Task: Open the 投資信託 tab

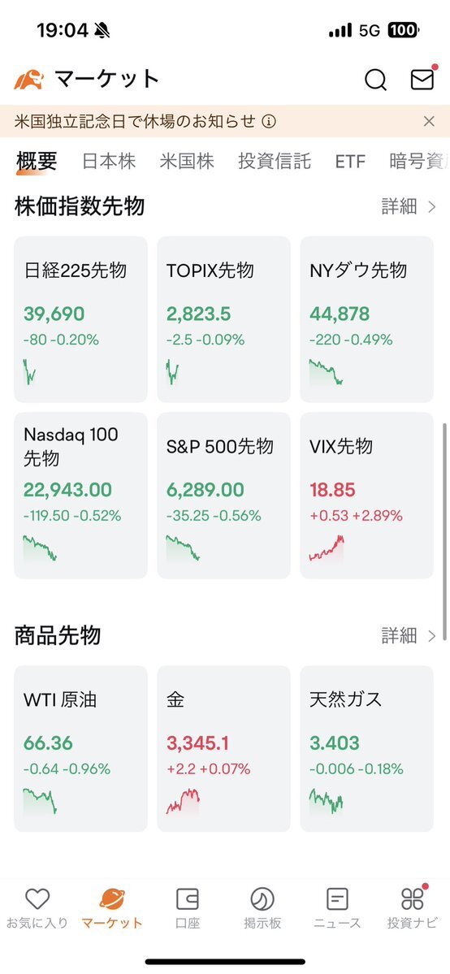Action: pos(274,162)
